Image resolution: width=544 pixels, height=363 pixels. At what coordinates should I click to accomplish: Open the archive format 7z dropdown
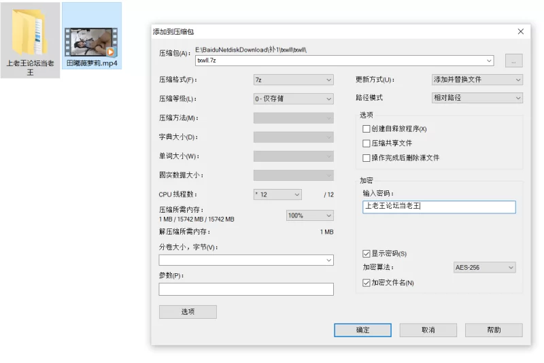[293, 80]
